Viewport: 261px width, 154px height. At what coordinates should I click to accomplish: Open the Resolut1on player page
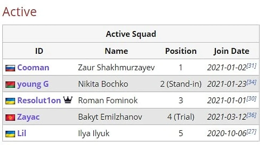pos(39,101)
